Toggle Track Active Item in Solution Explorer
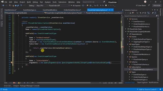 pyautogui.click(x=148, y=13)
